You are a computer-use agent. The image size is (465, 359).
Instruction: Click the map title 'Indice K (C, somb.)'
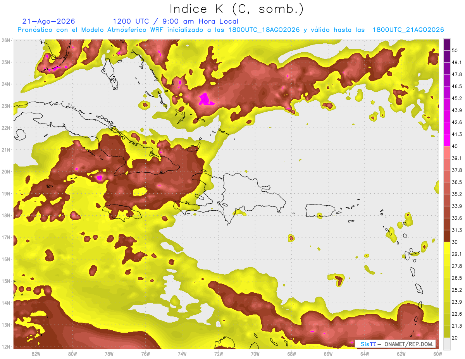point(236,9)
